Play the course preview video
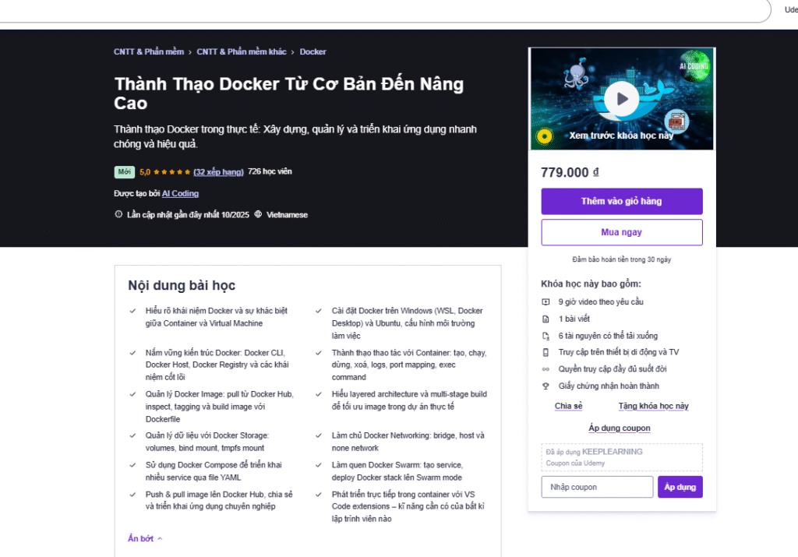 click(621, 99)
